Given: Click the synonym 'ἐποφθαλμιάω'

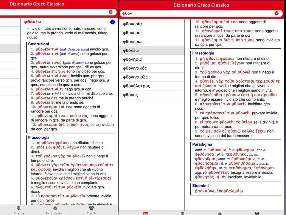Looking at the screenshot, I should (x=230, y=191).
